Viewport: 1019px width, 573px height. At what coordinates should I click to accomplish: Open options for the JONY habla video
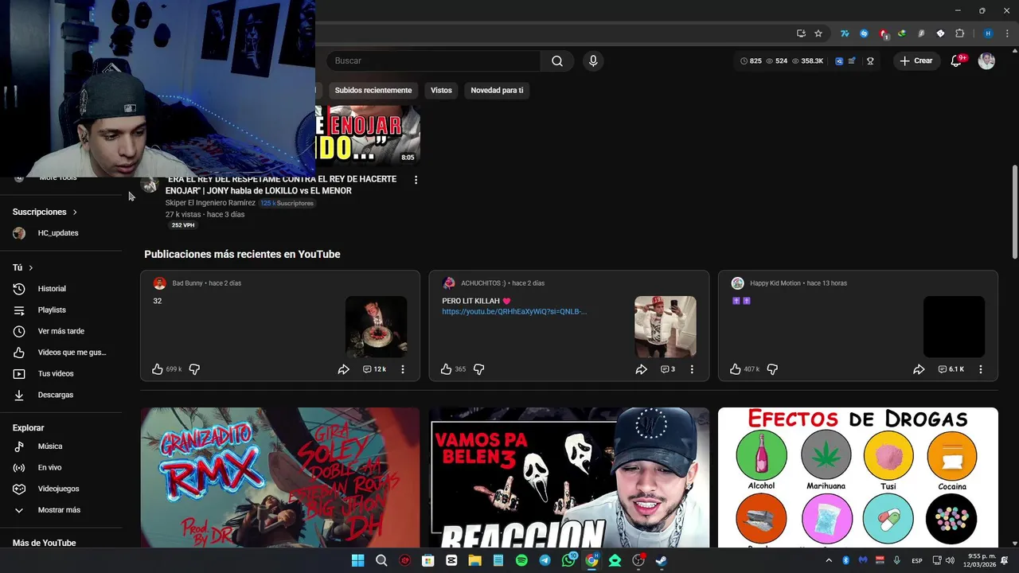click(x=416, y=180)
